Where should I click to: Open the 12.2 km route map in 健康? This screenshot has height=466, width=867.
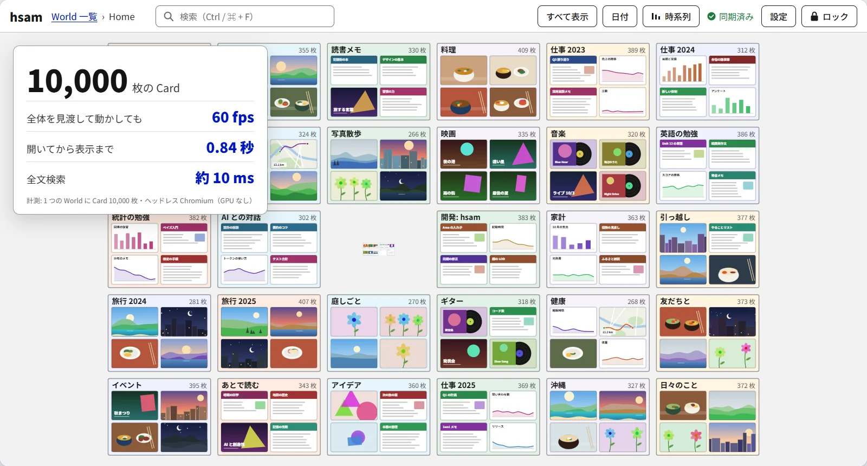tap(623, 322)
